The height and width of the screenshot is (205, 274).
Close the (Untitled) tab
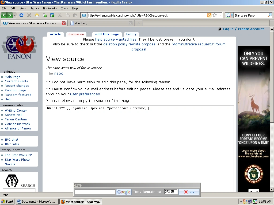pos(131,23)
